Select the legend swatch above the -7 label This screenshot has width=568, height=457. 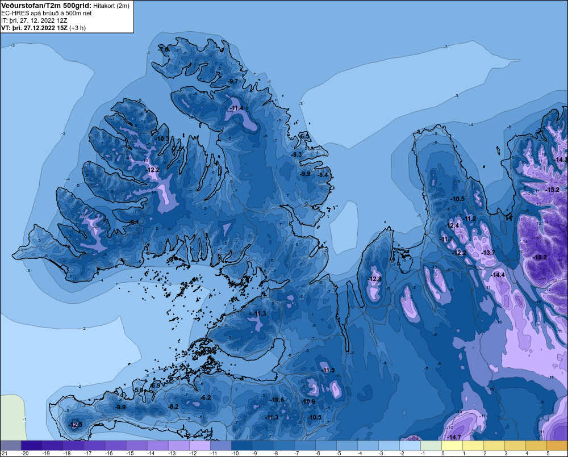pos(304,445)
